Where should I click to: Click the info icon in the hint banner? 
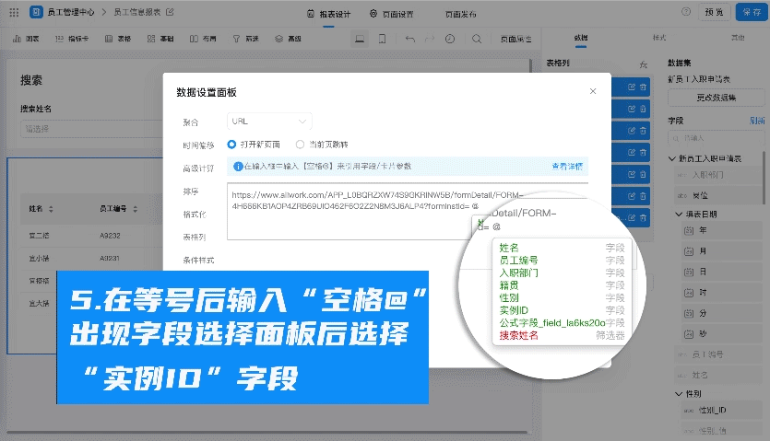click(x=238, y=167)
